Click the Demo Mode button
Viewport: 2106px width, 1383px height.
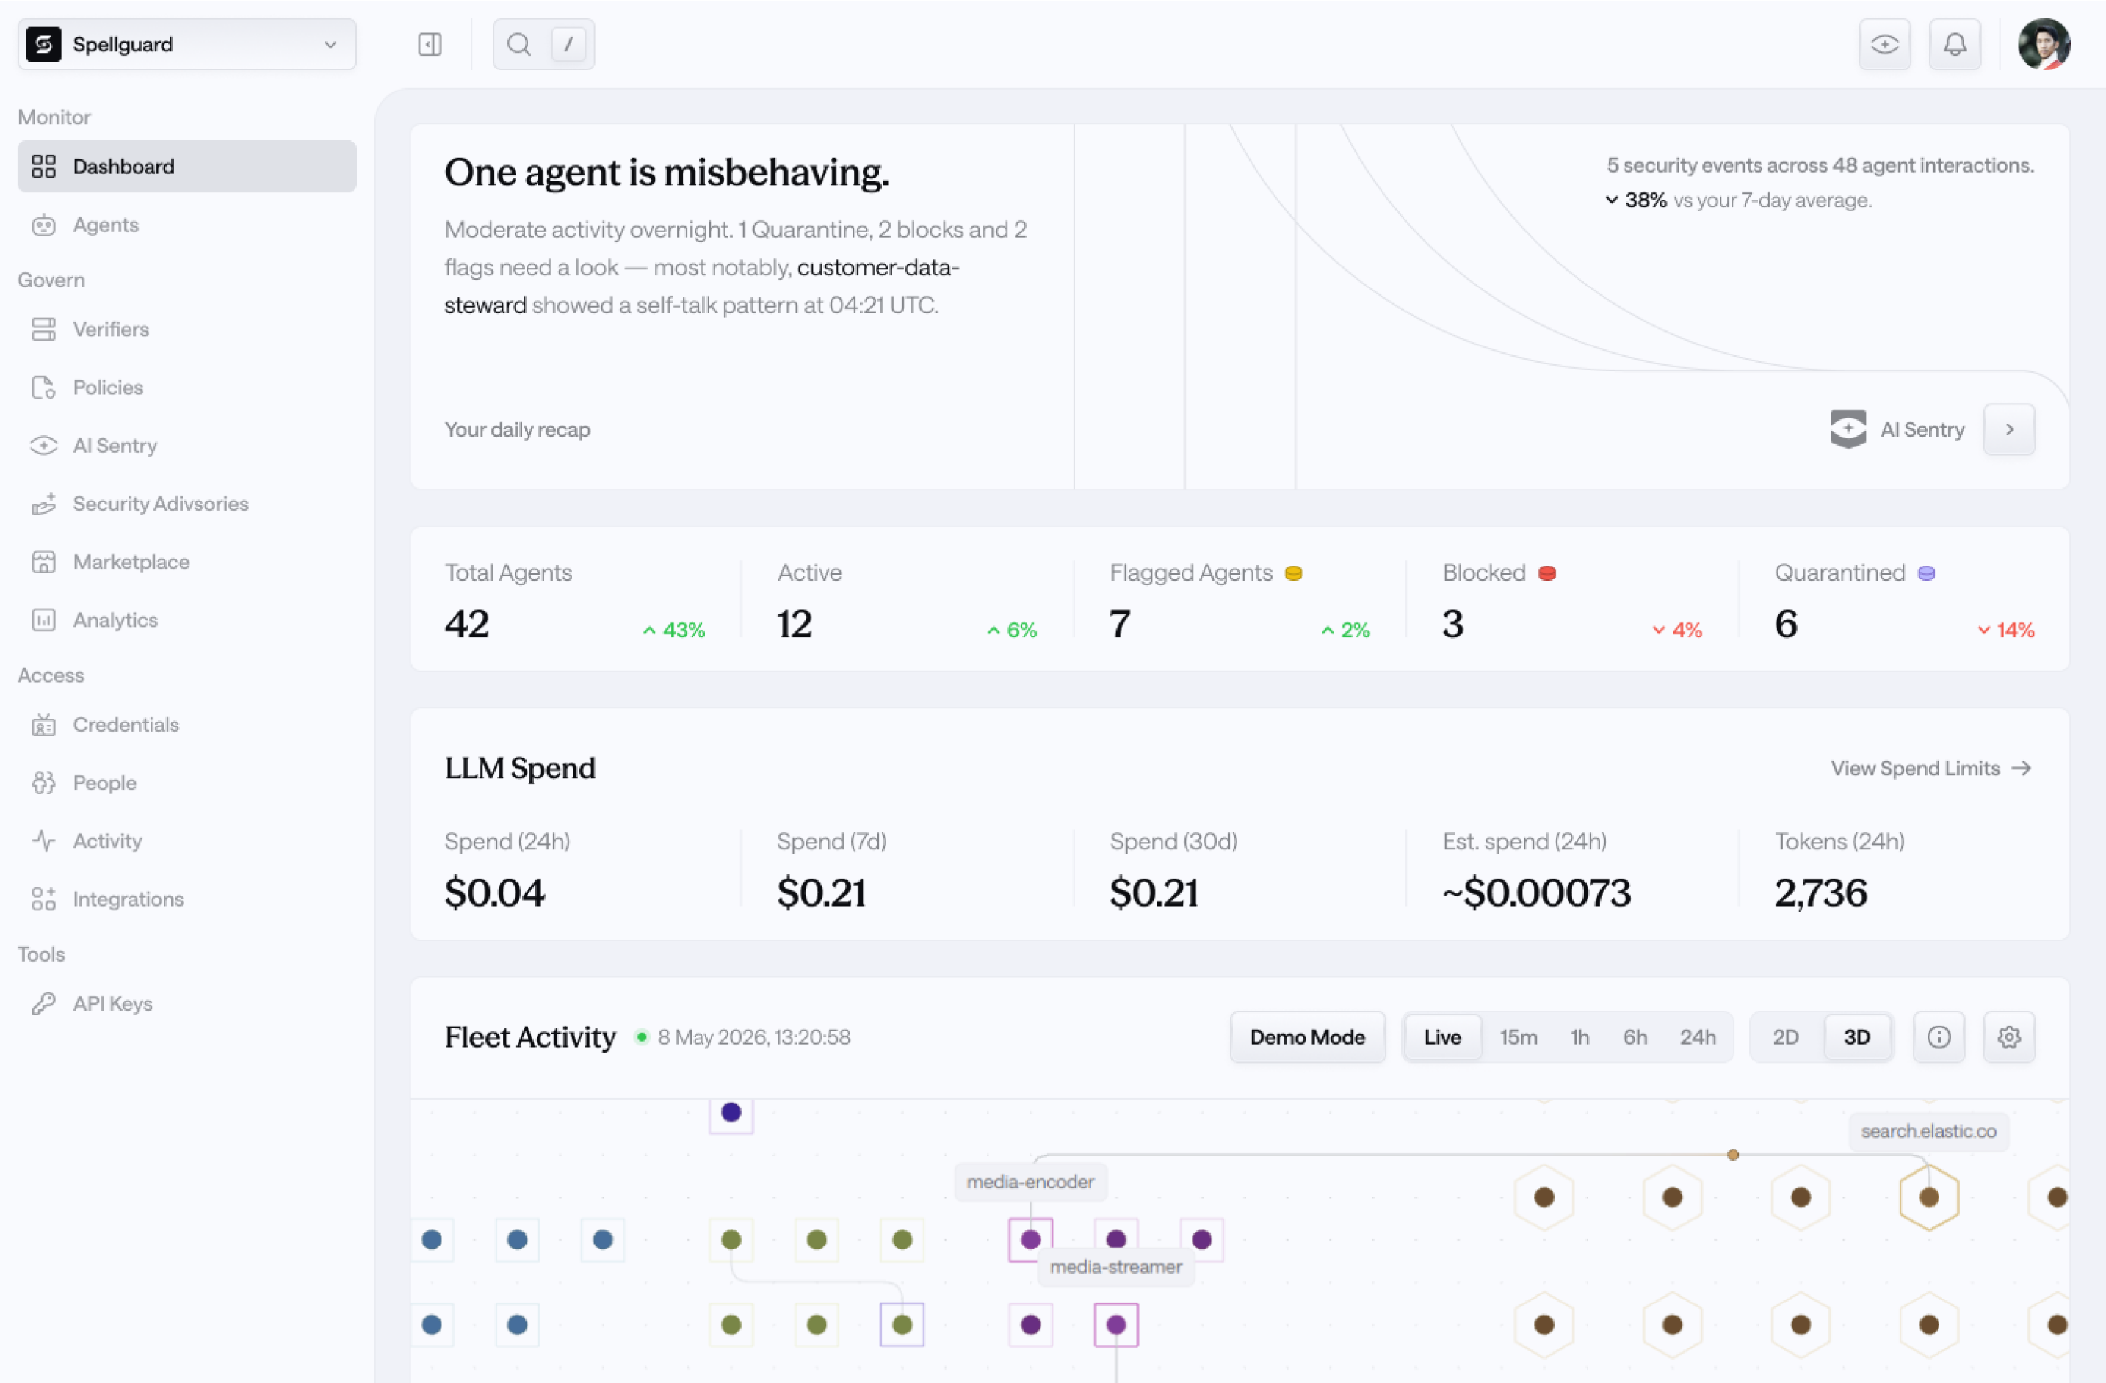[1307, 1037]
